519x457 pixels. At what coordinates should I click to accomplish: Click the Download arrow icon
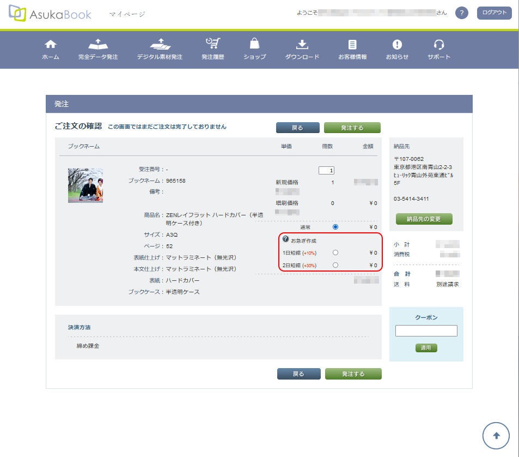(302, 45)
